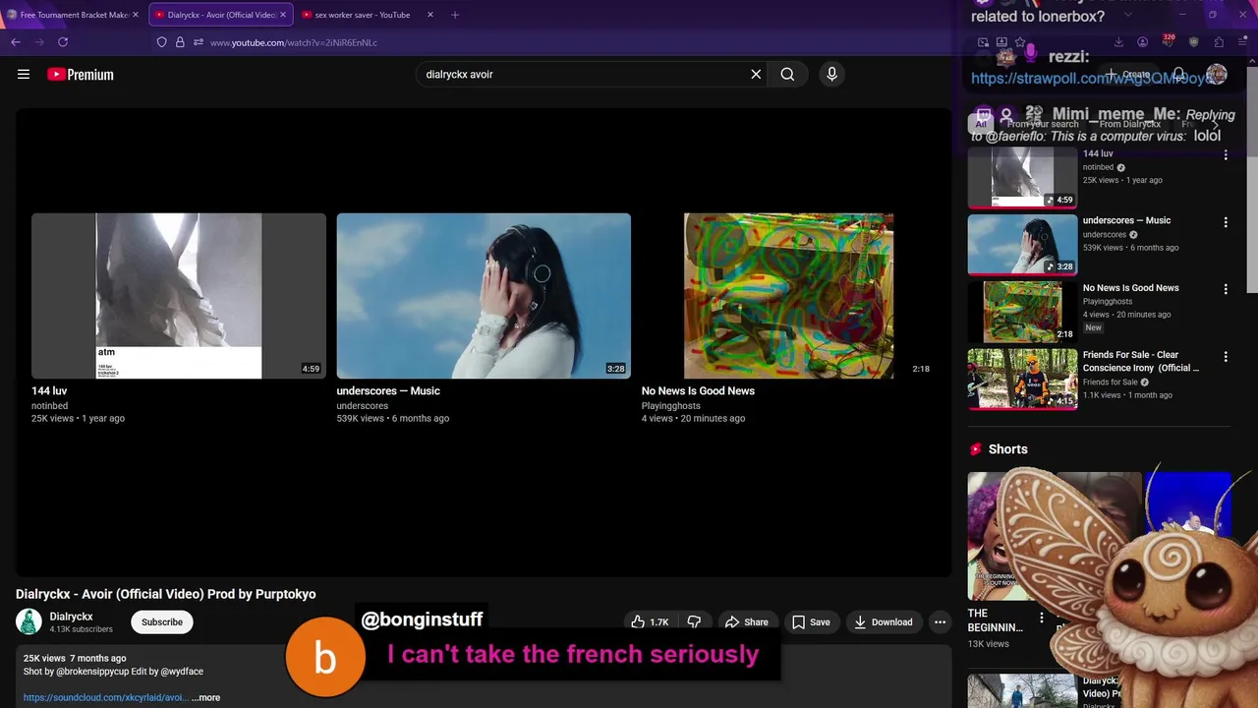Go to YouTube Premium home logo

81,74
